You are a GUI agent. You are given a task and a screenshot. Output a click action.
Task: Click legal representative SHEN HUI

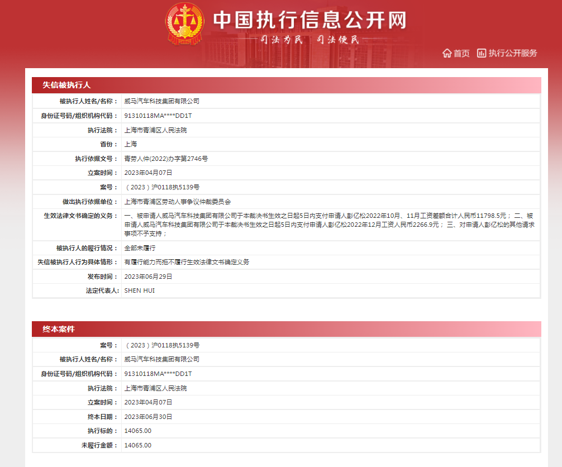coord(140,290)
